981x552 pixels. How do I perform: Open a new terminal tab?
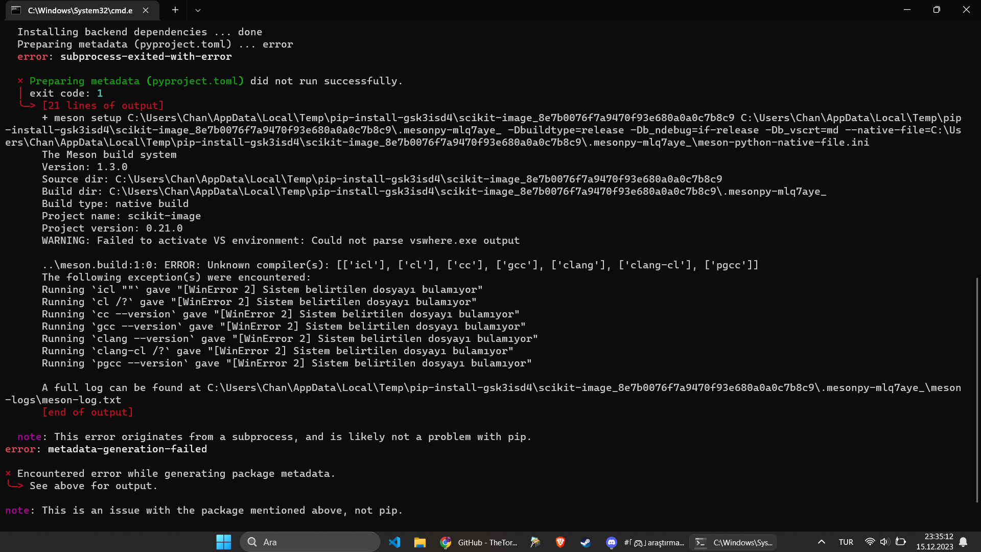pos(175,10)
